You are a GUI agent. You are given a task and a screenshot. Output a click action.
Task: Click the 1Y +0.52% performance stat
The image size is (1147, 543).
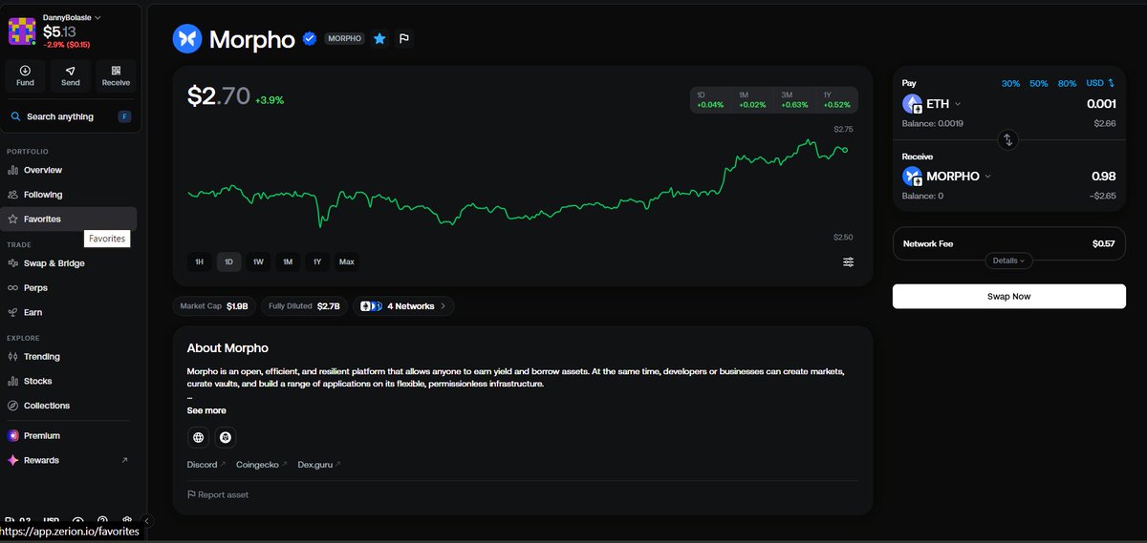click(x=836, y=100)
